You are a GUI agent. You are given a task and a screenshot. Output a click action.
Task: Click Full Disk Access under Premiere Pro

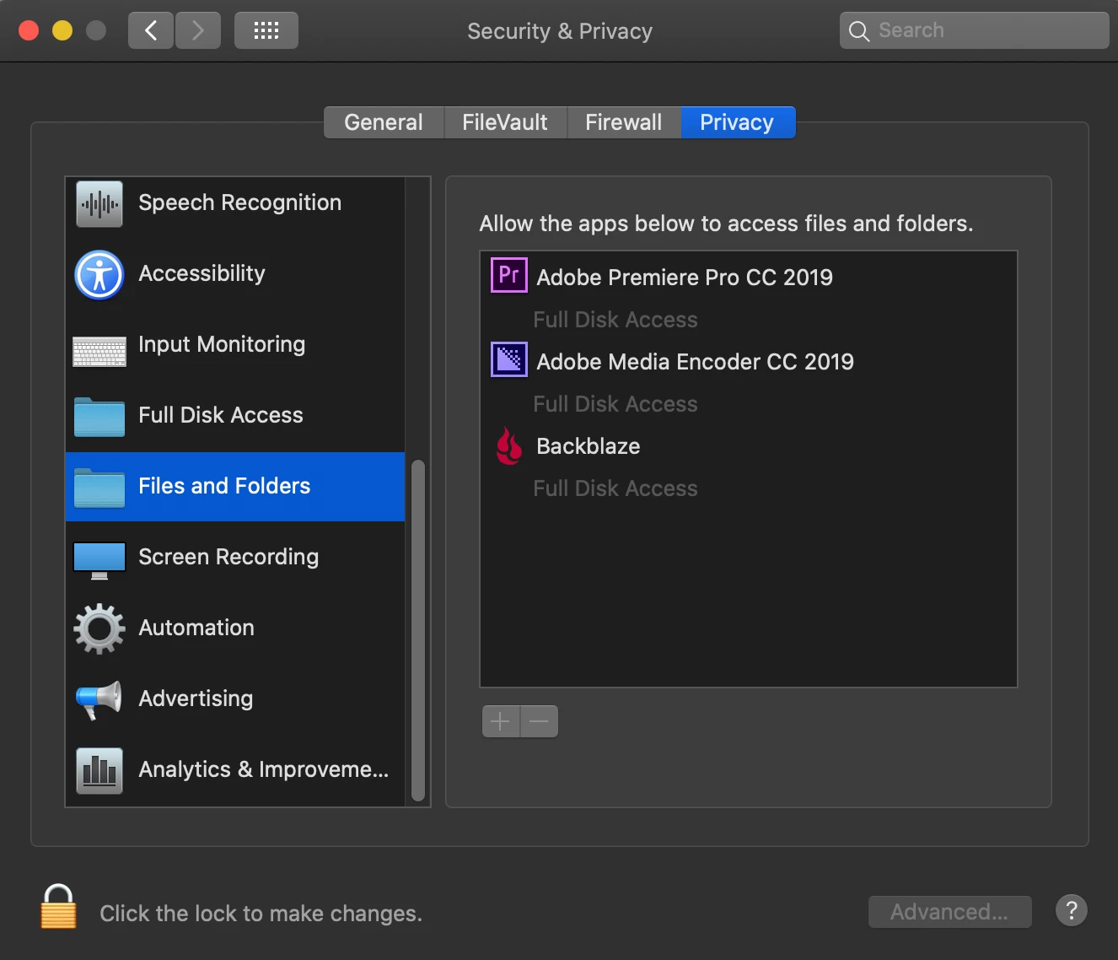click(615, 320)
